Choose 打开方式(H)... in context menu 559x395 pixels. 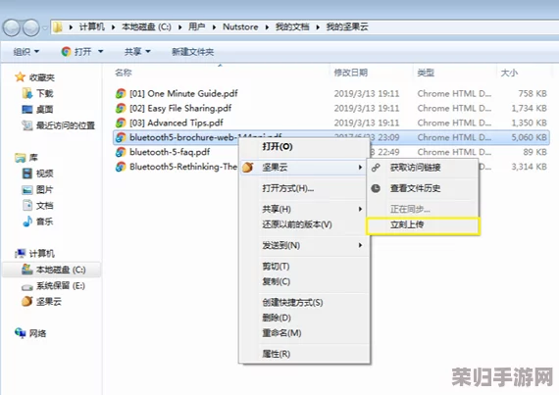[x=304, y=188]
